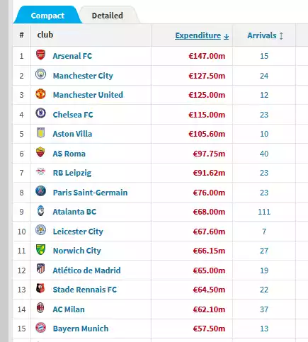The width and height of the screenshot is (308, 342).
Task: Open the Aston Villa club link
Action: tap(72, 134)
